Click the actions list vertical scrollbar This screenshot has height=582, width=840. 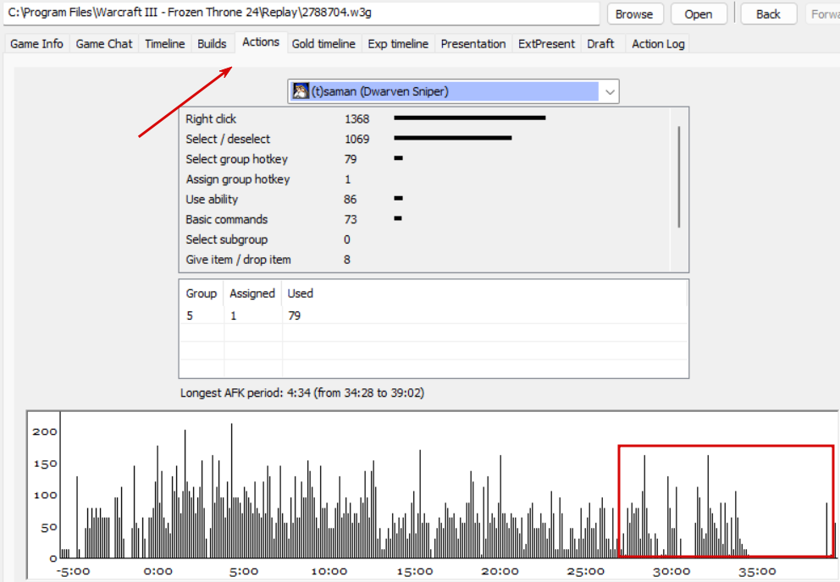coord(679,177)
